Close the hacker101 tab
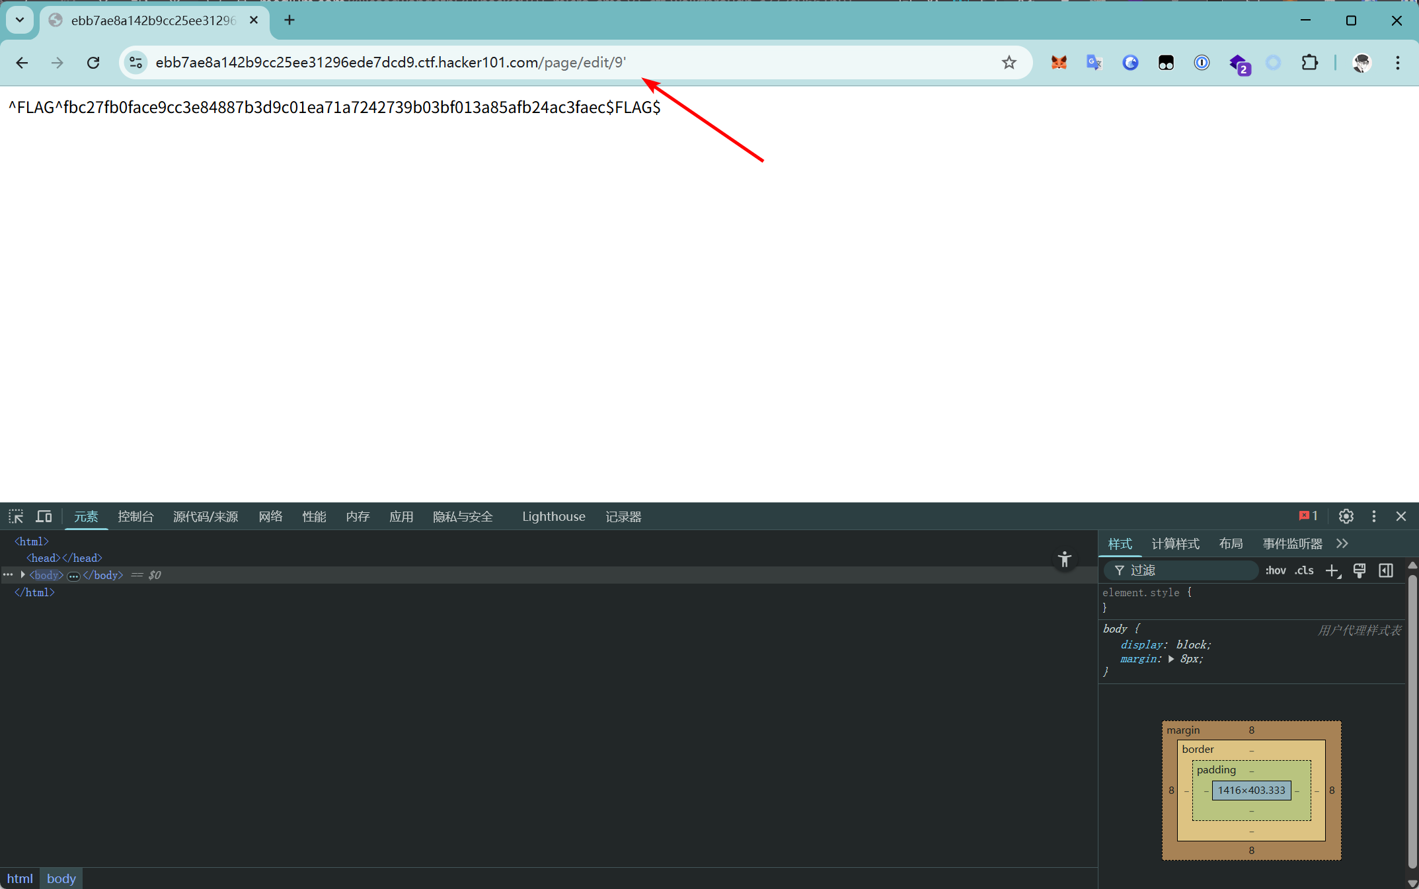 point(254,20)
